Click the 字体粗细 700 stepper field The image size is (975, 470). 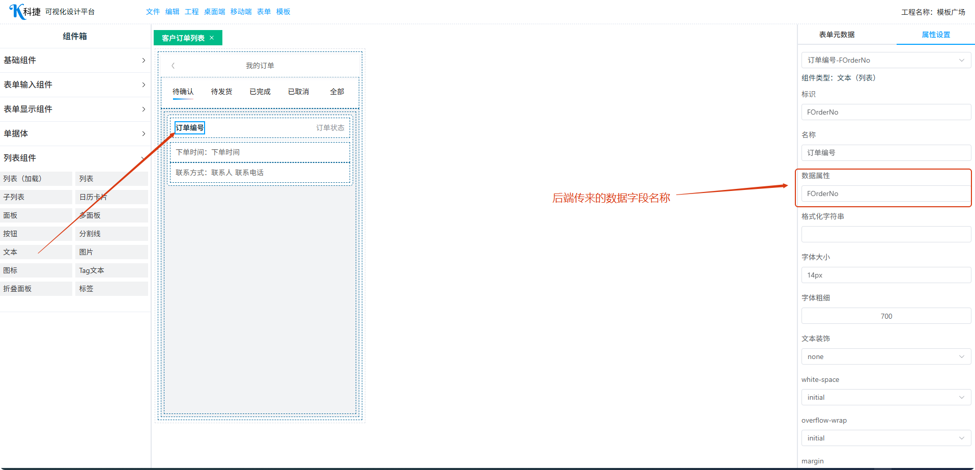[885, 316]
